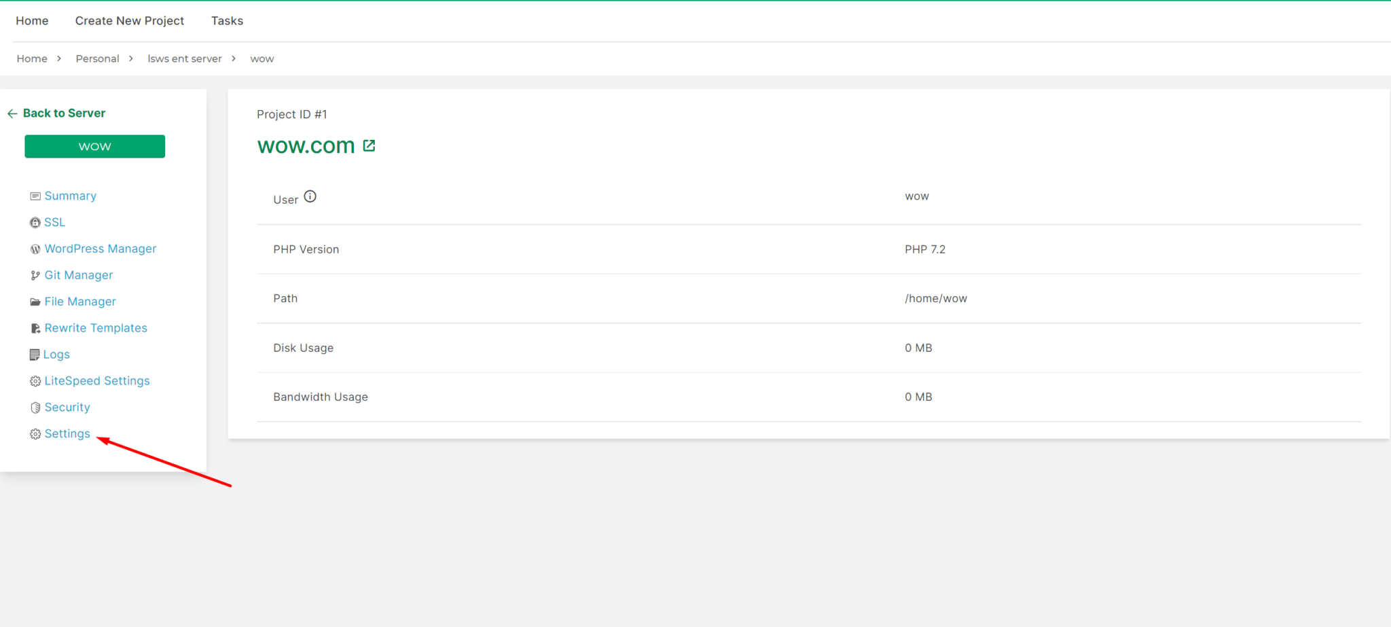Click the LiteSpeed Settings gear icon
The width and height of the screenshot is (1391, 627).
[35, 380]
